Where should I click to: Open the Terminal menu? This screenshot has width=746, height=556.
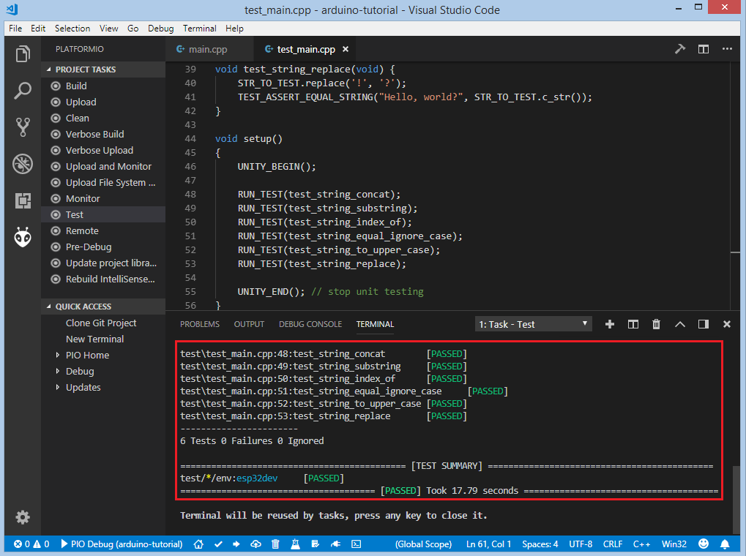[200, 29]
